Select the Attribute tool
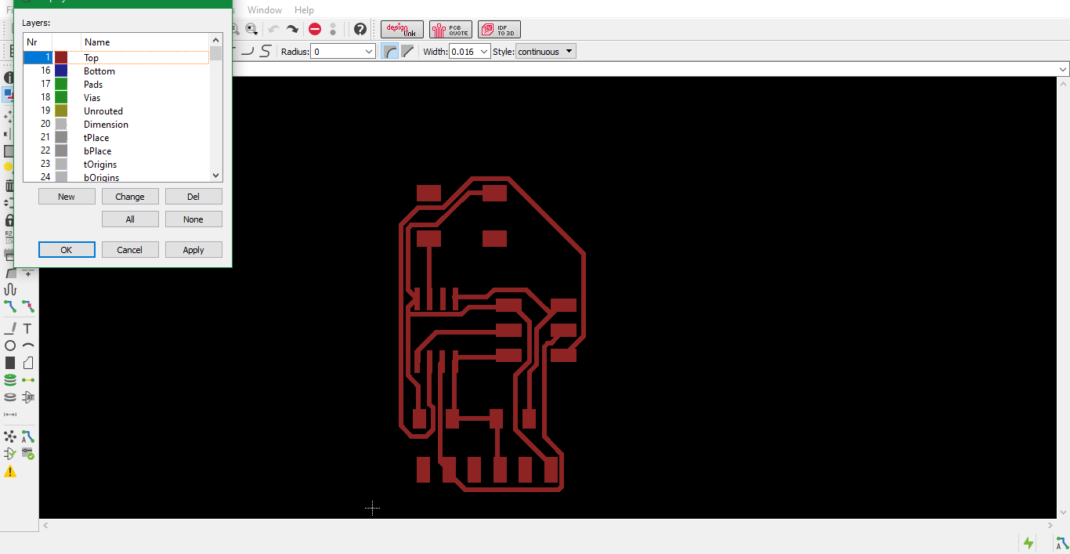This screenshot has width=1070, height=554. pos(28,397)
